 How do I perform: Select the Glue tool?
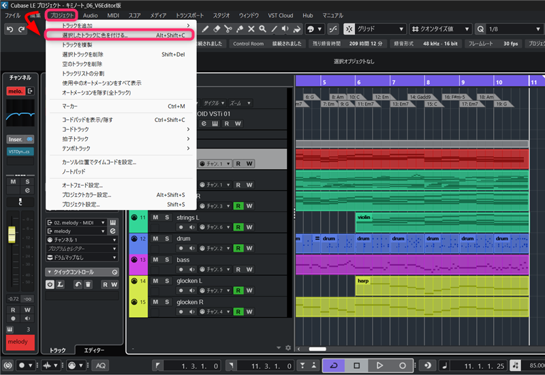click(240, 29)
